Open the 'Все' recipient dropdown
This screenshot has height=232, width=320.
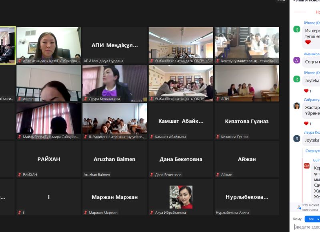312,219
